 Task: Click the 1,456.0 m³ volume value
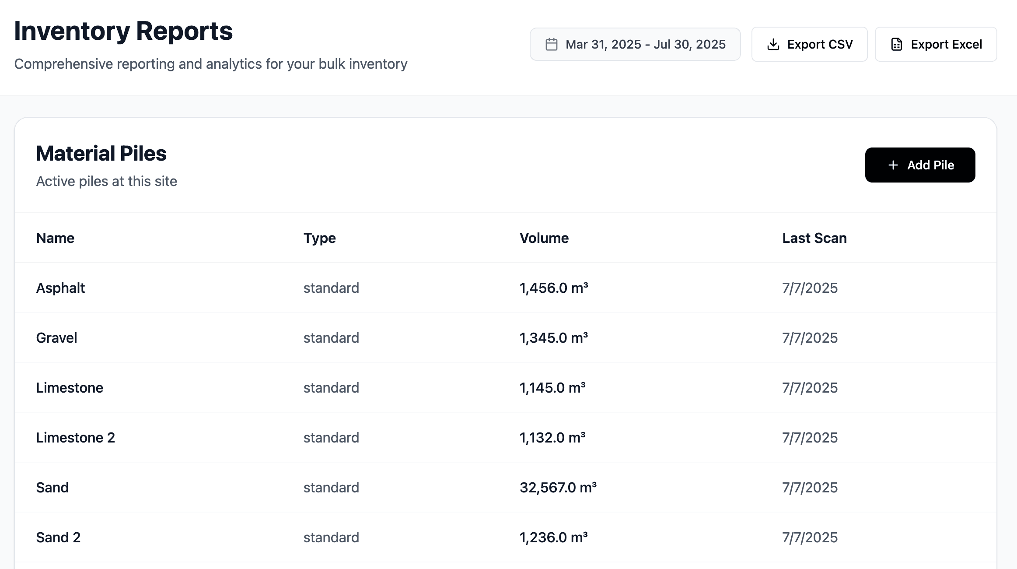click(x=554, y=288)
